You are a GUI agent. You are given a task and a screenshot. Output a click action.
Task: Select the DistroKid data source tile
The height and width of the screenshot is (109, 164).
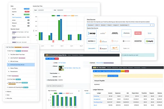92,41
